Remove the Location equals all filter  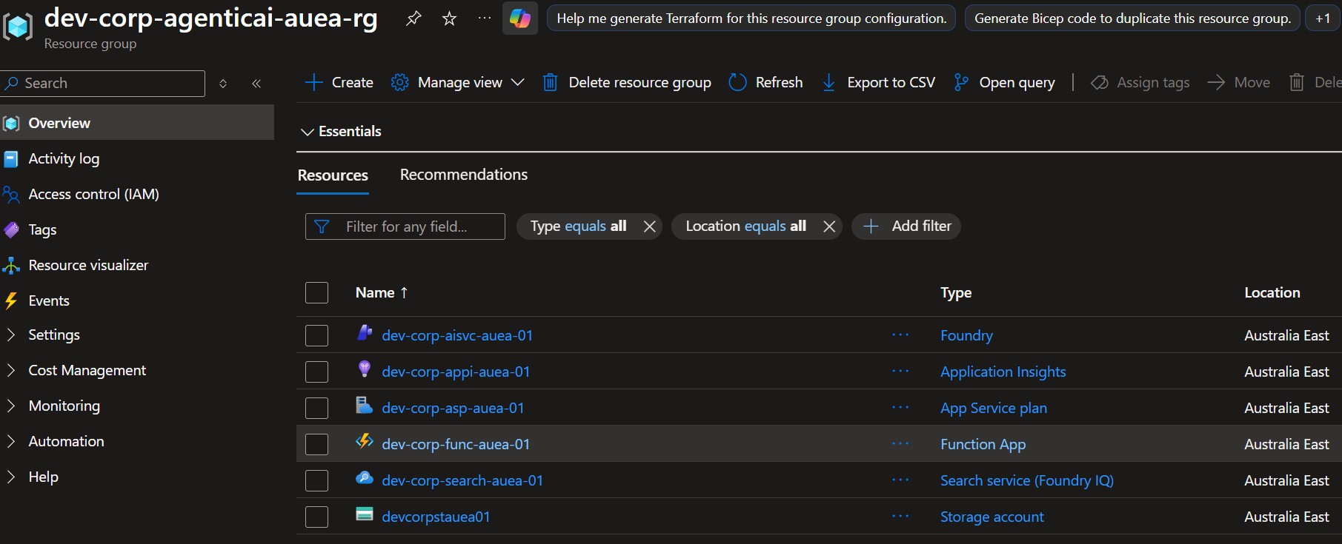click(x=829, y=226)
